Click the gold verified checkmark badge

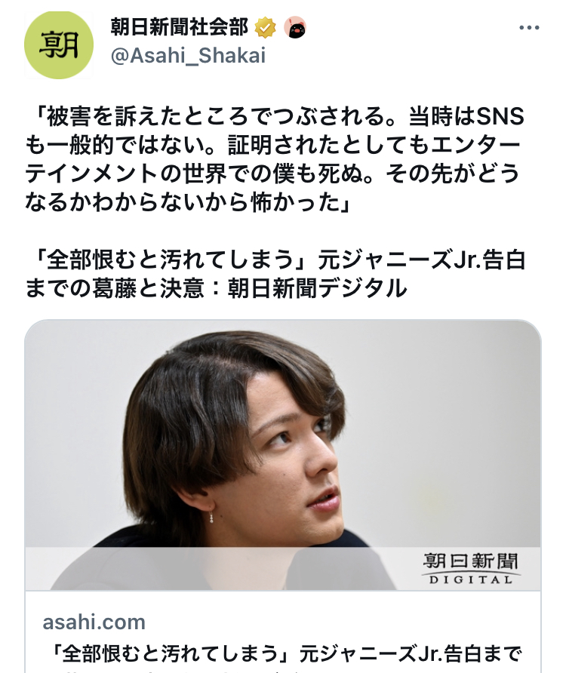click(x=266, y=28)
